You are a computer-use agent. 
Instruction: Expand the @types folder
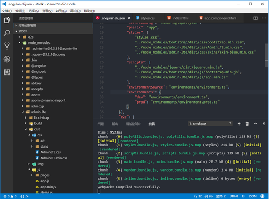point(53,77)
